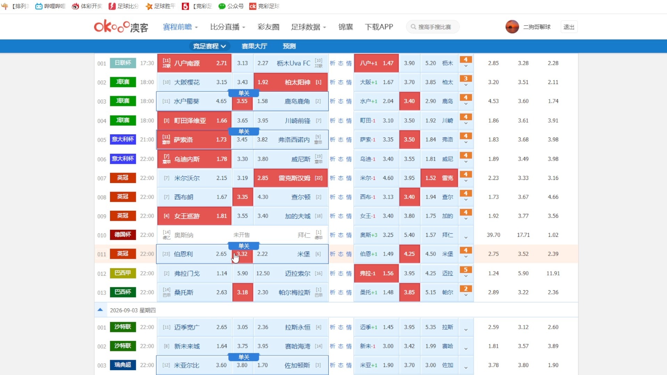This screenshot has width=667, height=375.
Task: Select draw odds 3.35 for 西布朗 match
Action: (242, 197)
